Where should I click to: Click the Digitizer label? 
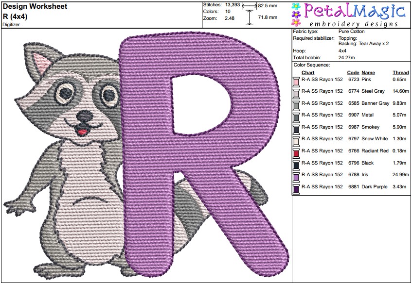pos(11,25)
